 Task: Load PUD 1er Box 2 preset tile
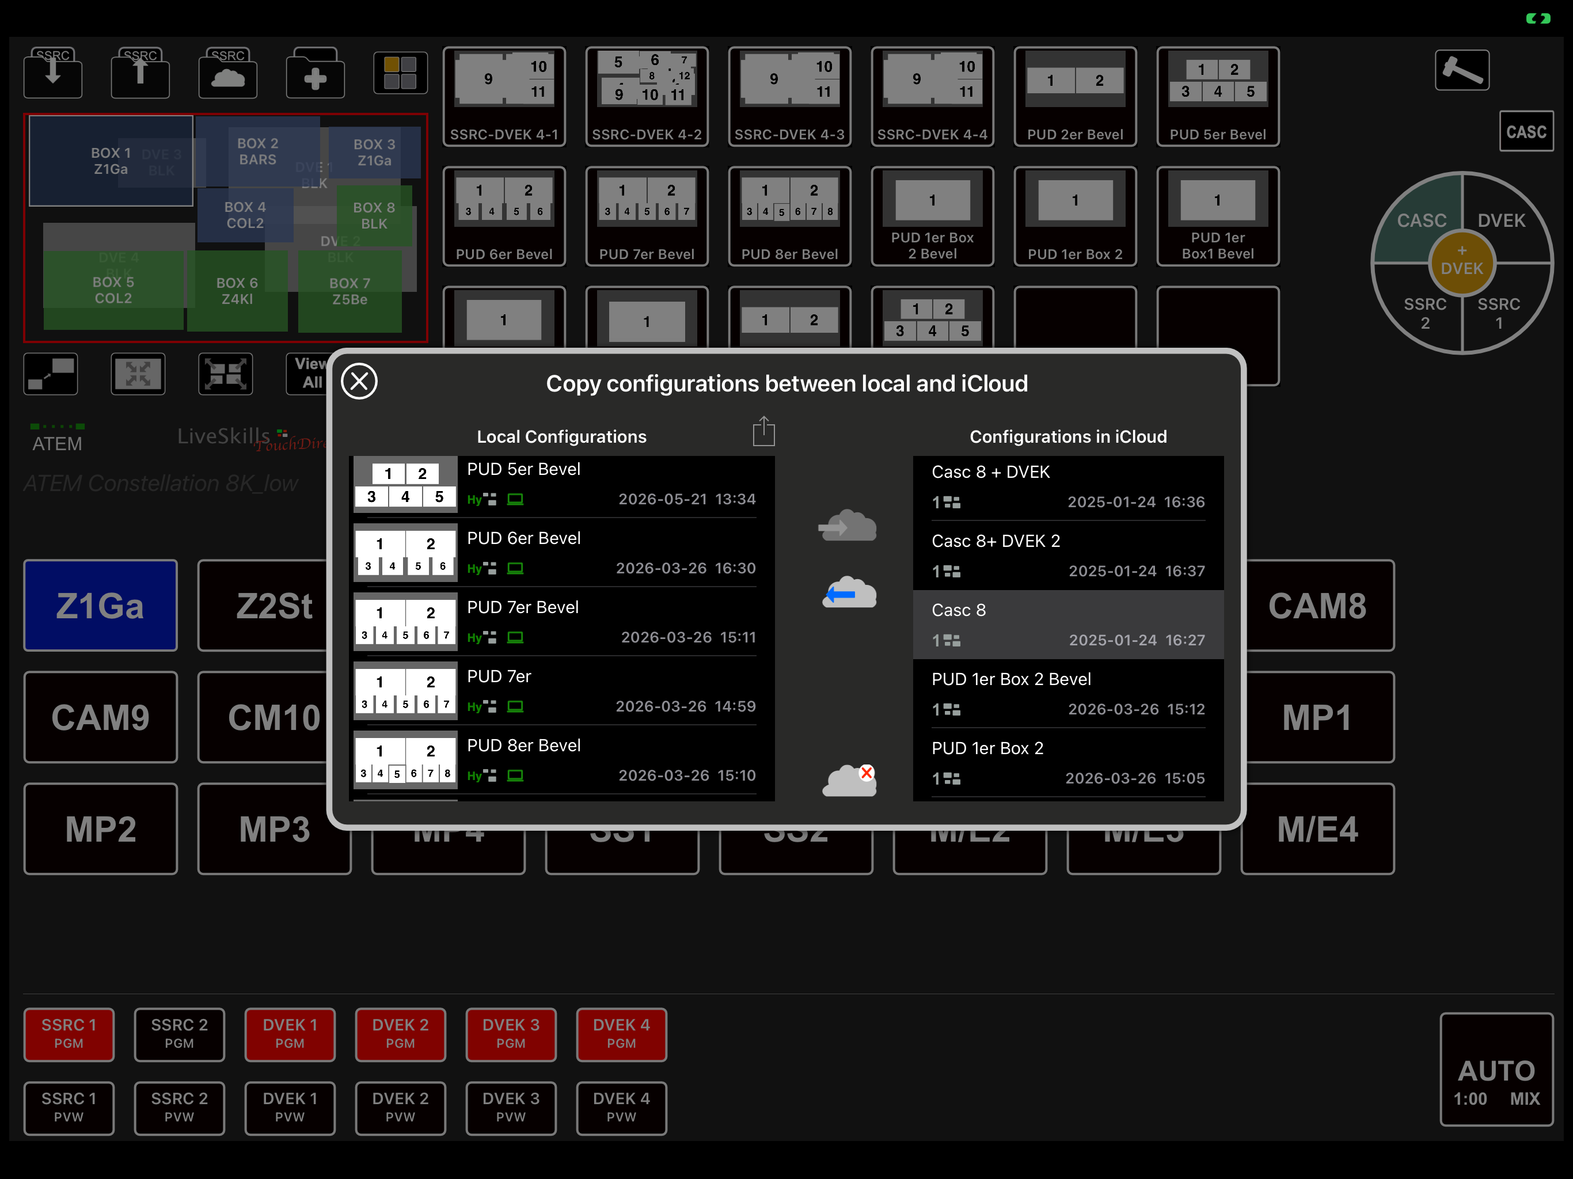coord(1075,216)
